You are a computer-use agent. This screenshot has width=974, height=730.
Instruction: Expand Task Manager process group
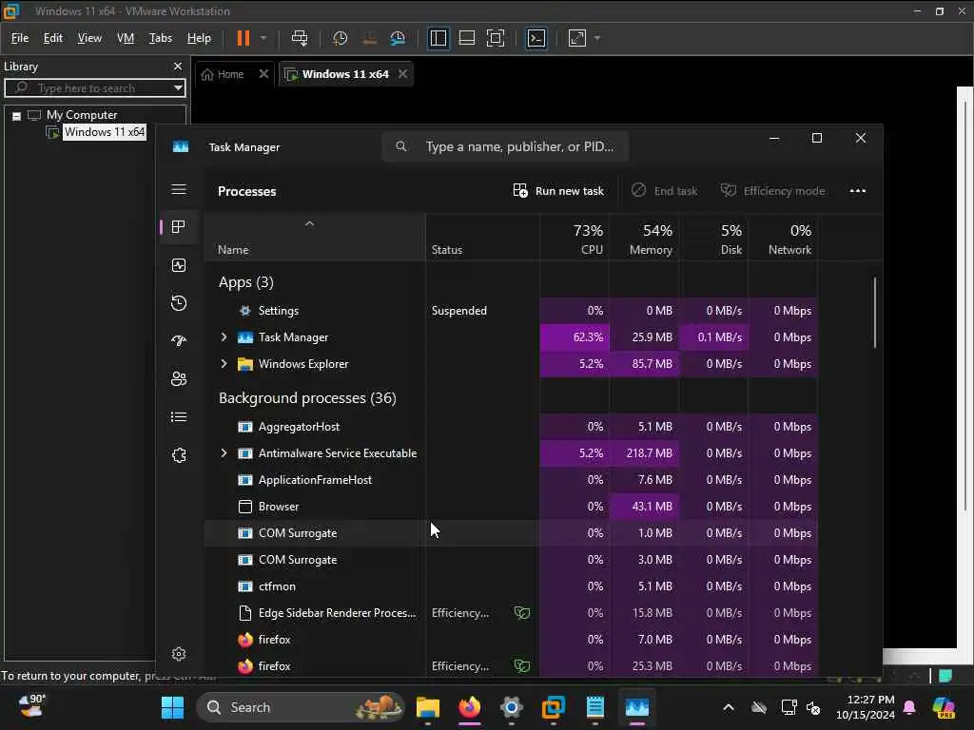tap(224, 337)
